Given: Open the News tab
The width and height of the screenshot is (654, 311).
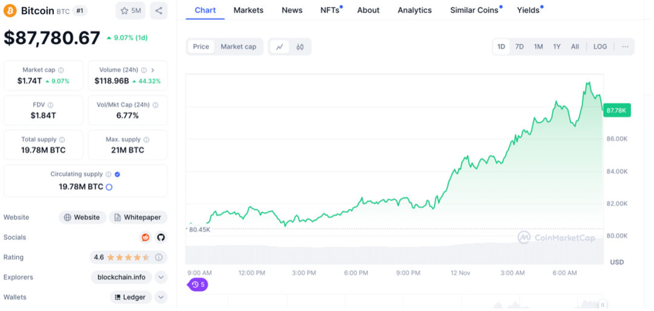Looking at the screenshot, I should point(292,10).
